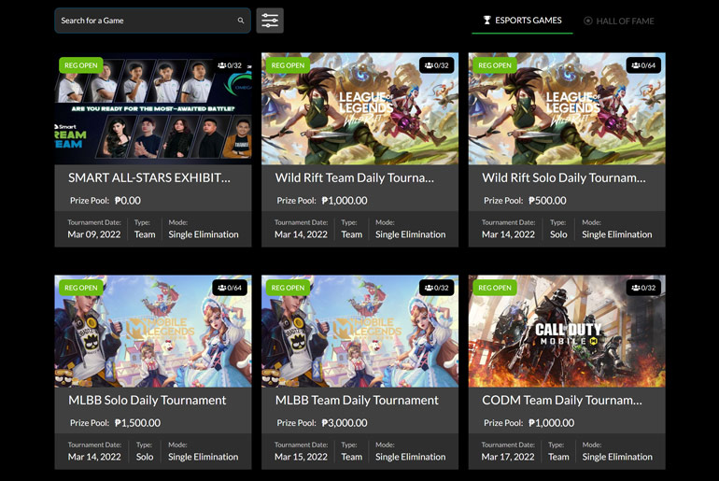The height and width of the screenshot is (481, 719).
Task: Click the circle icon beside HALL OF FAME
Action: (x=588, y=21)
